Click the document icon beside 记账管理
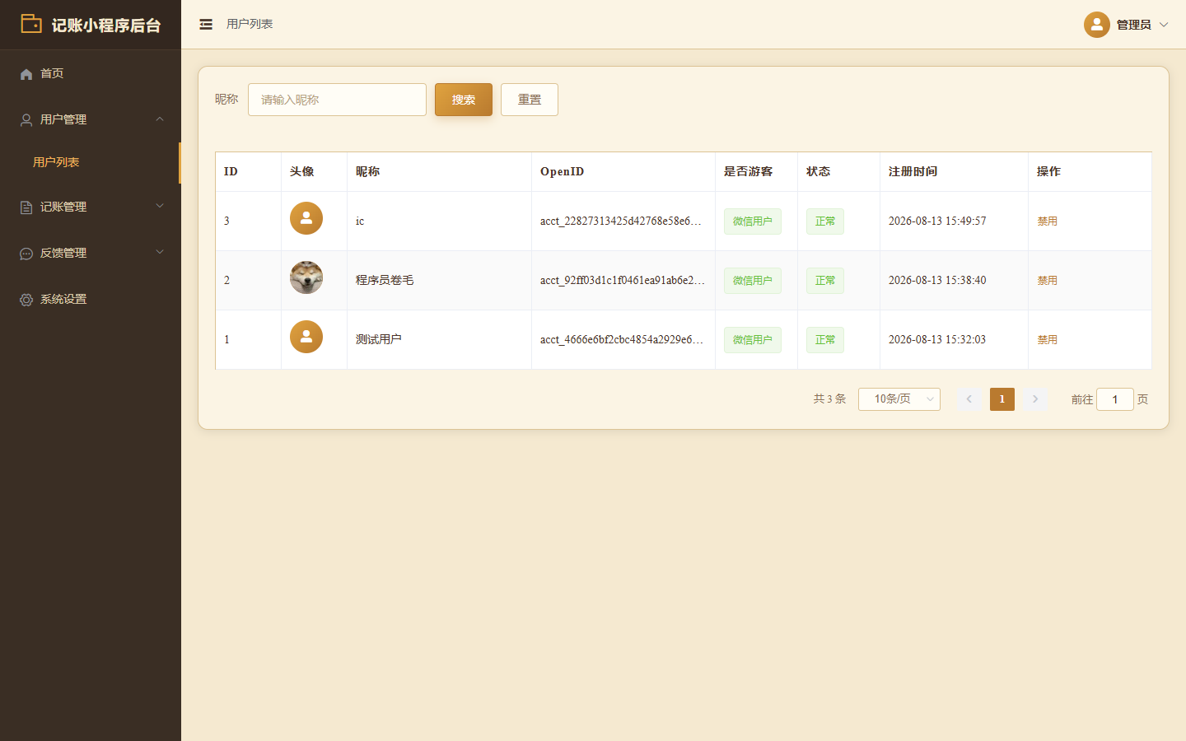 [x=26, y=207]
